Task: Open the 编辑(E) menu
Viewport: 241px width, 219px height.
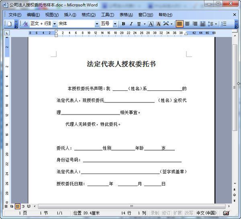Action: click(33, 15)
